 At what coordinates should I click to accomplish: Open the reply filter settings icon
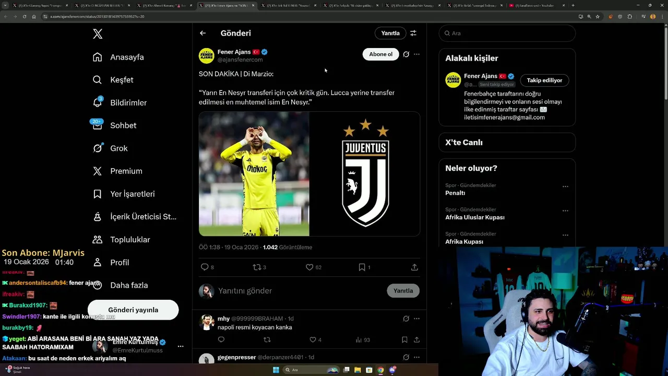(x=413, y=33)
